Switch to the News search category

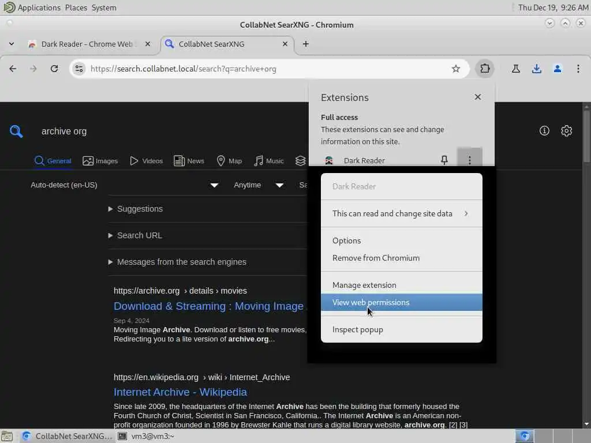tap(189, 161)
